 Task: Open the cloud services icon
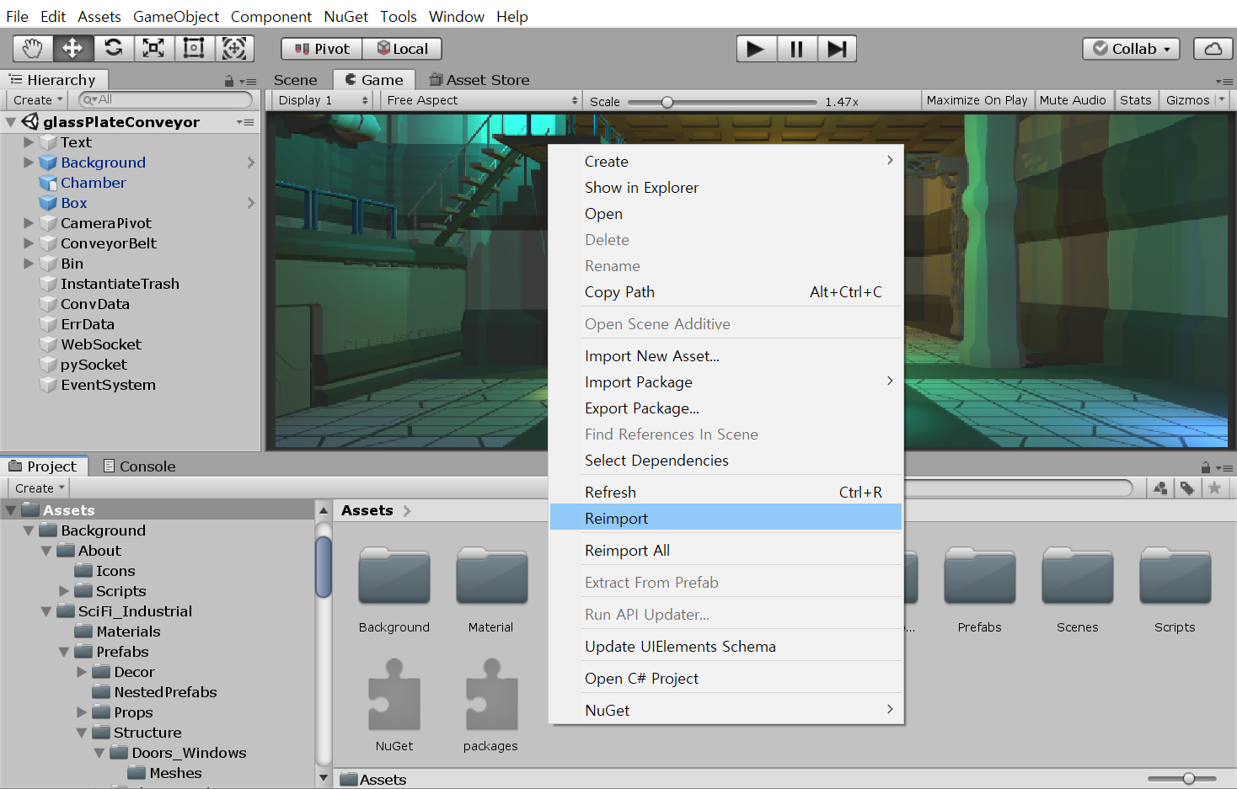coord(1213,49)
